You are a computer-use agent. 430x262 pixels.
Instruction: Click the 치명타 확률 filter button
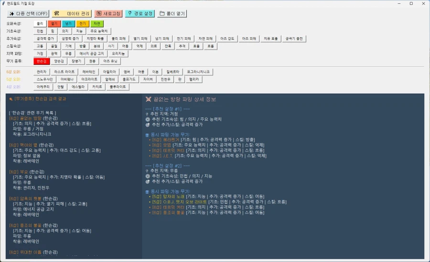coord(95,39)
